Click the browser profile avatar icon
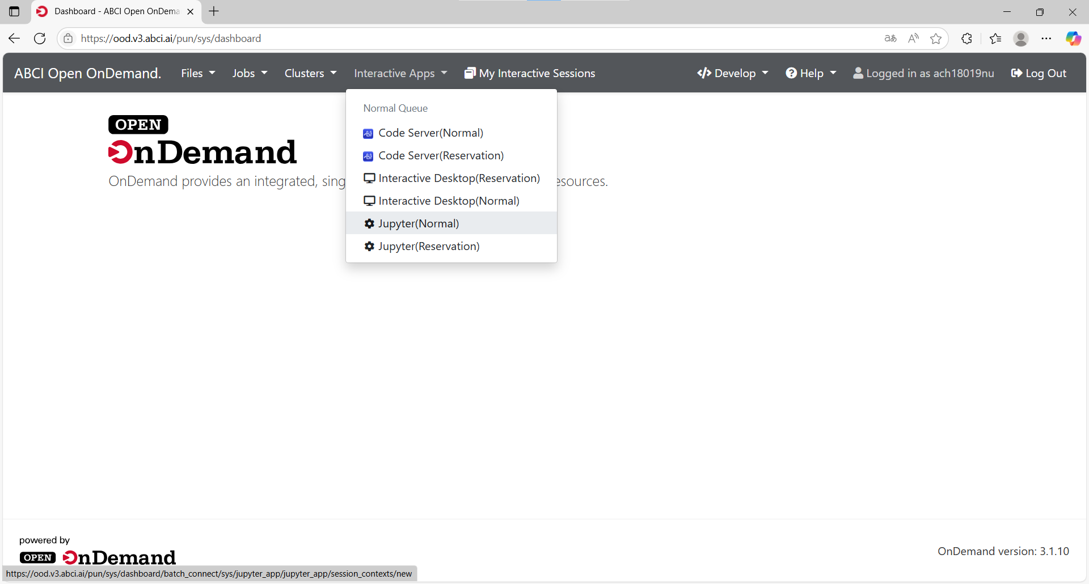The image size is (1089, 584). click(1021, 39)
